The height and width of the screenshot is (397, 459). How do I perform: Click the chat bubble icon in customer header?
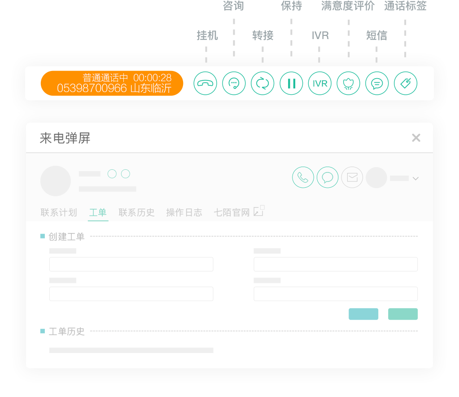pyautogui.click(x=328, y=177)
